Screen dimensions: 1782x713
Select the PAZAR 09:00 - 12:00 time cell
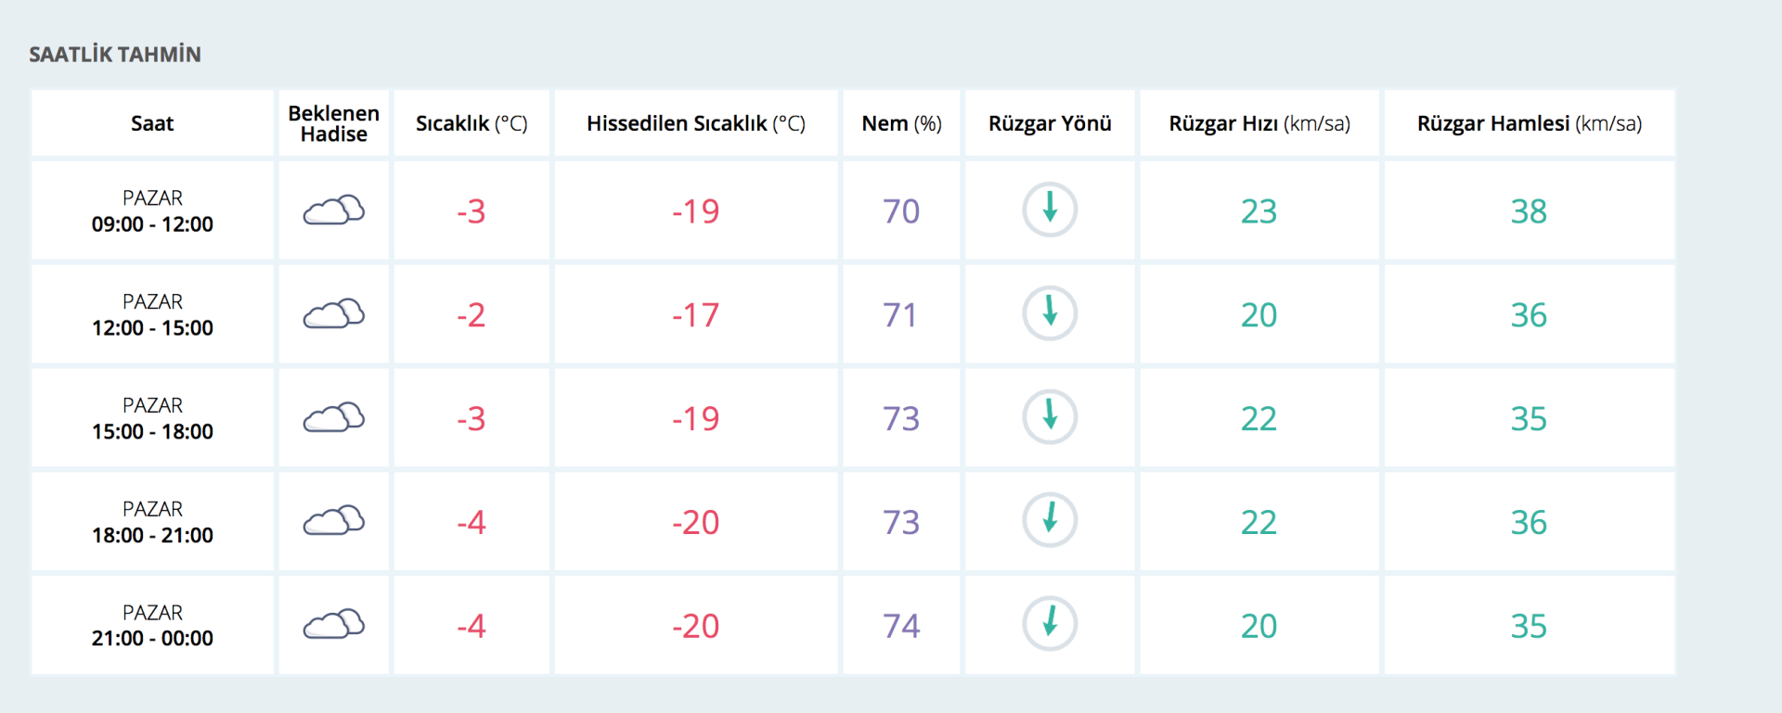click(x=152, y=211)
